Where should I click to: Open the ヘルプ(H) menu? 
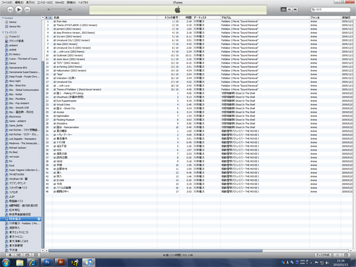(83, 2)
